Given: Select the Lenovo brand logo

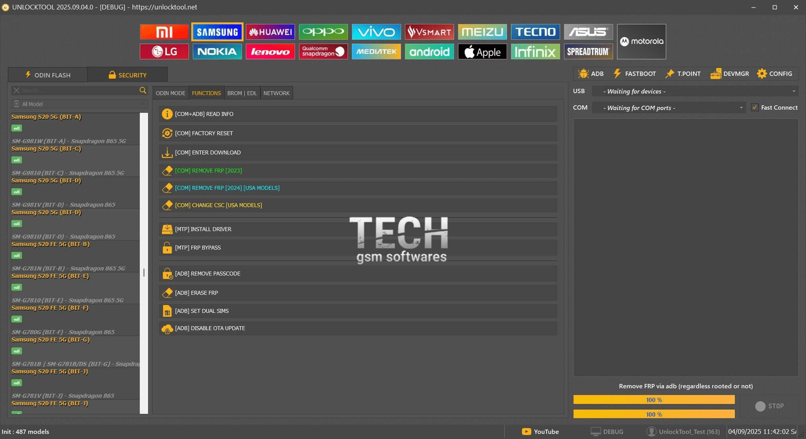Looking at the screenshot, I should pyautogui.click(x=270, y=52).
